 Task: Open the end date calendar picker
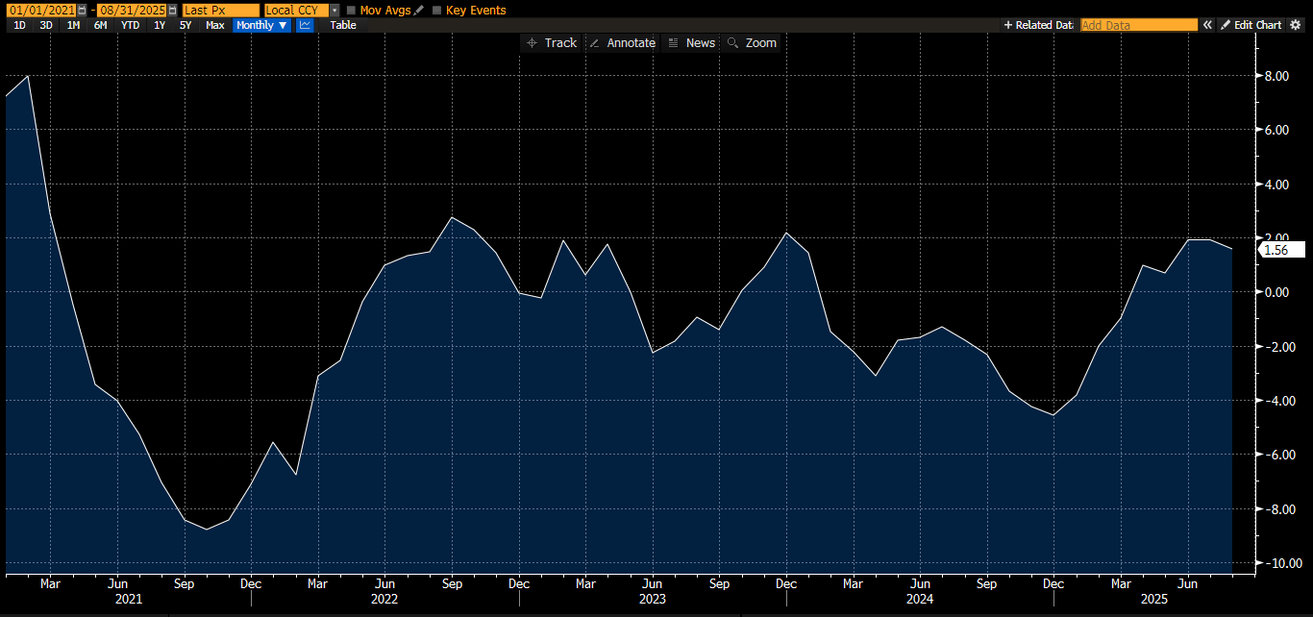[x=172, y=10]
